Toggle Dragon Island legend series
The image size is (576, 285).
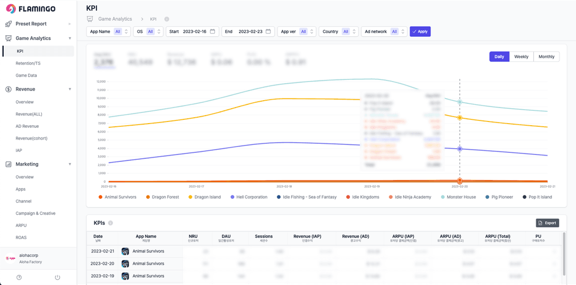click(x=205, y=197)
